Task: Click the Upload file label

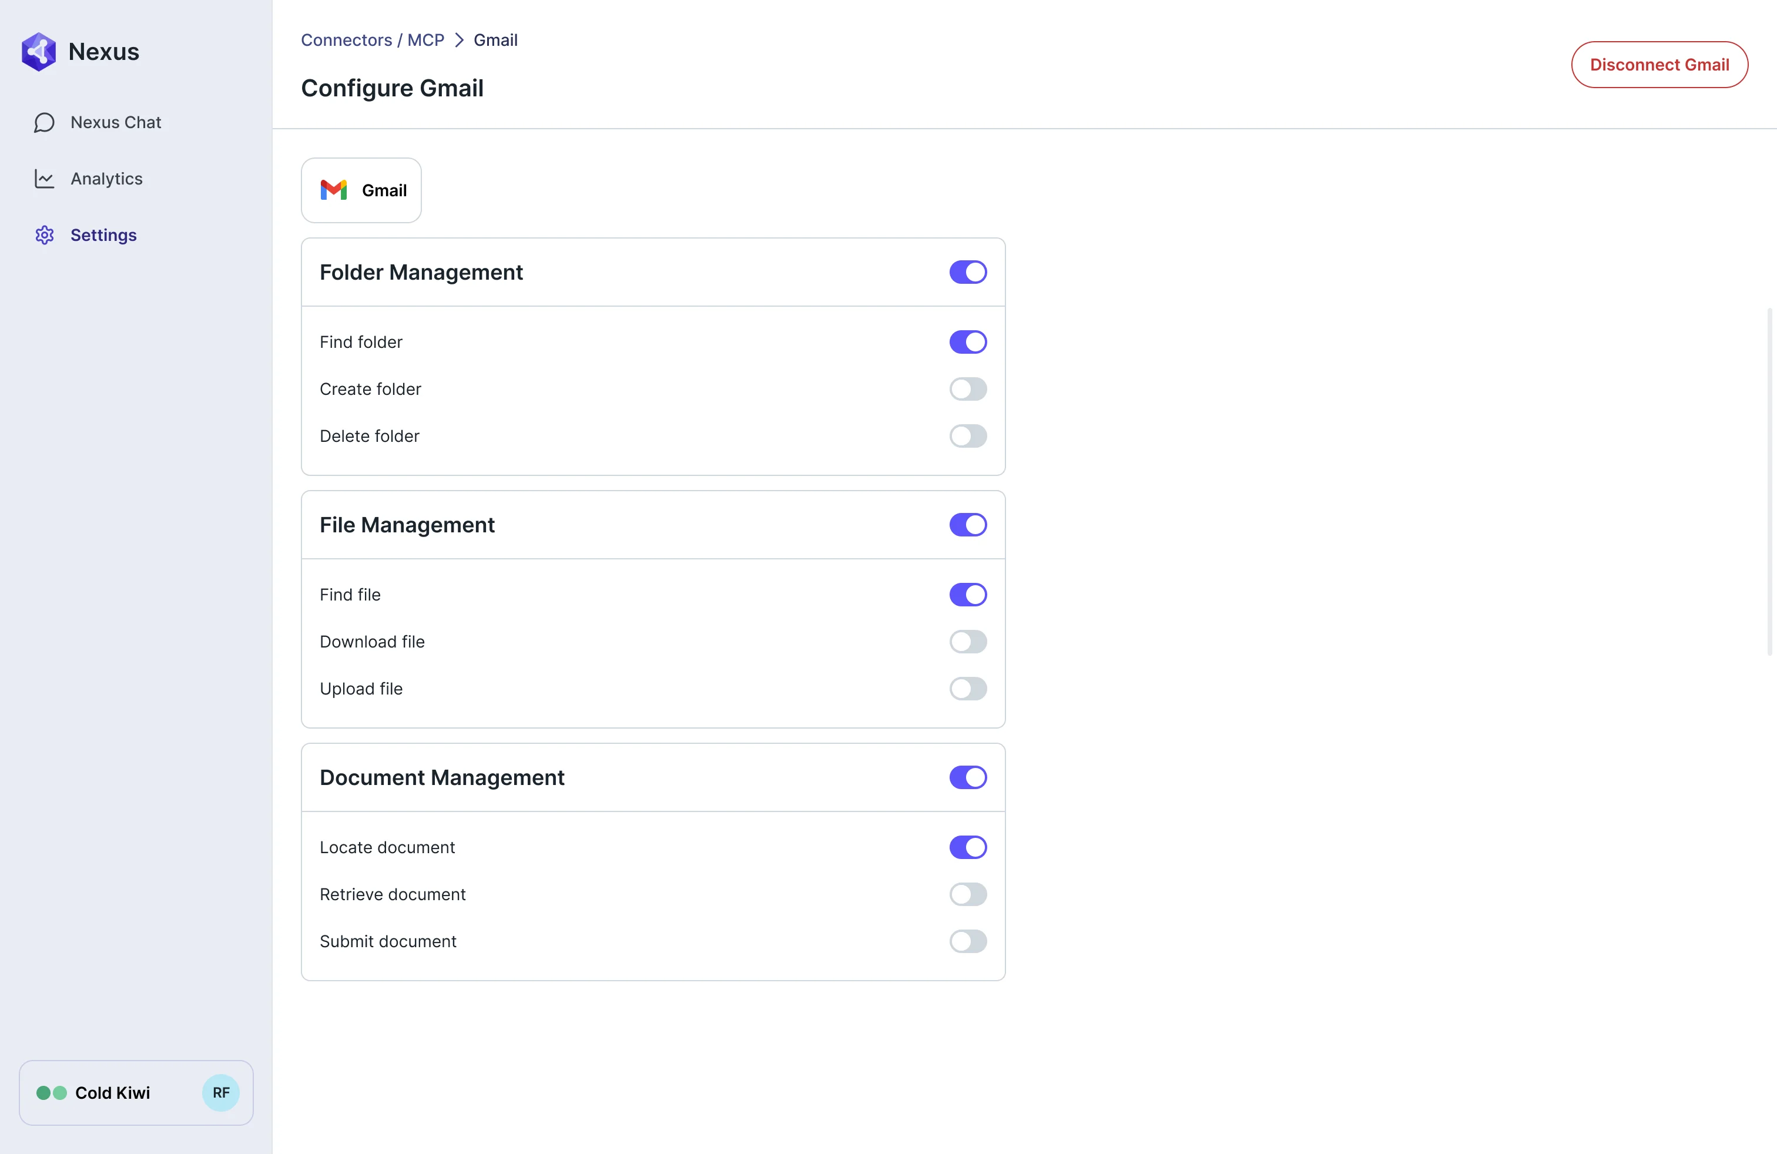Action: [361, 689]
